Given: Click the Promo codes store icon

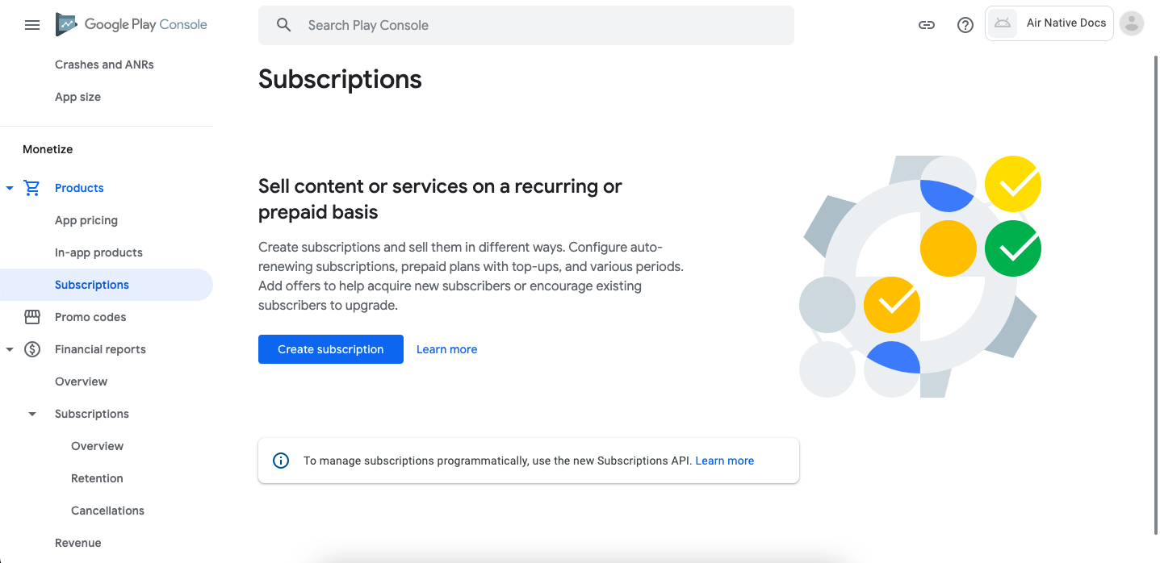Looking at the screenshot, I should (32, 317).
